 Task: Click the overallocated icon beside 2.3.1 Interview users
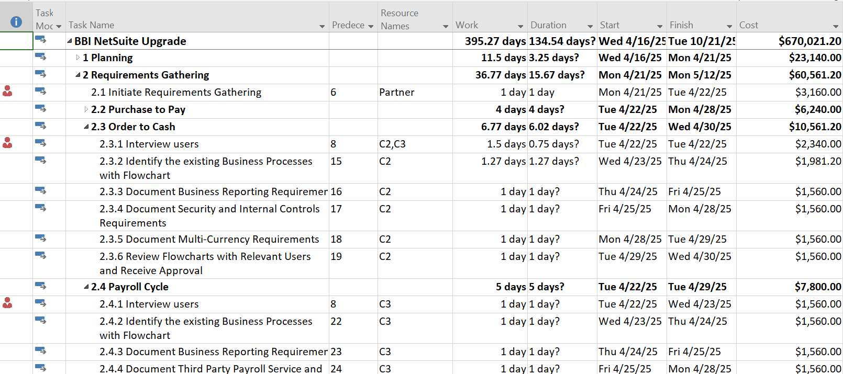click(x=7, y=143)
